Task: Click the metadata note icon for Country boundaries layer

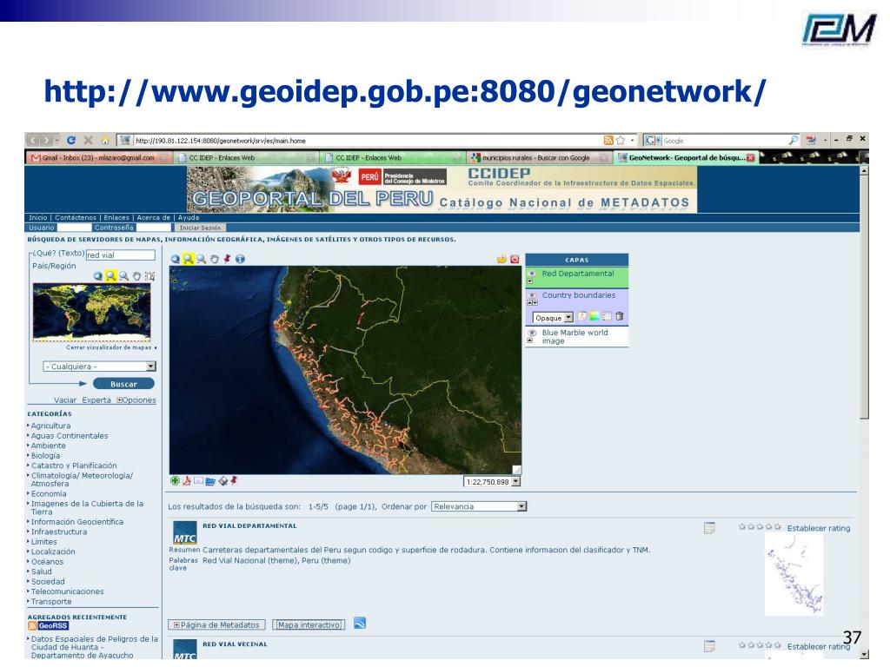Action: click(x=582, y=316)
